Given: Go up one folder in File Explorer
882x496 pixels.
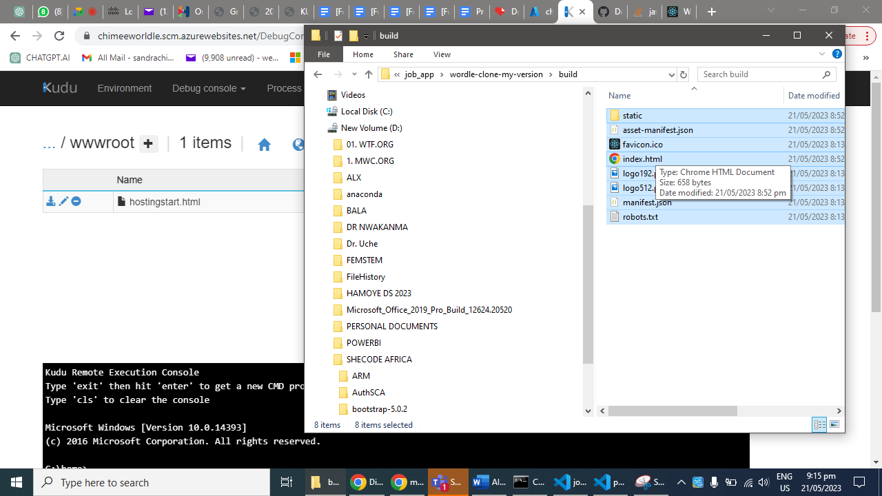Looking at the screenshot, I should [x=369, y=74].
